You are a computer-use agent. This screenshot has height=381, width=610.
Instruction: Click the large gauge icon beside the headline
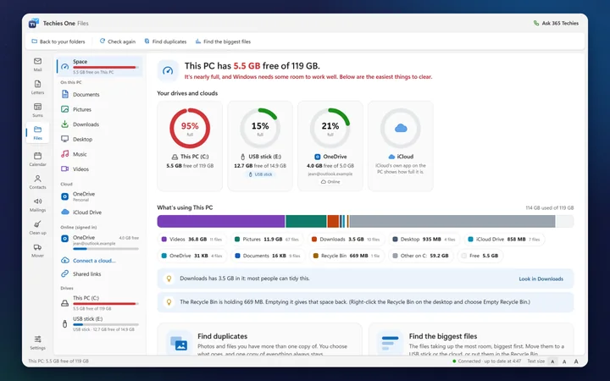(x=168, y=71)
